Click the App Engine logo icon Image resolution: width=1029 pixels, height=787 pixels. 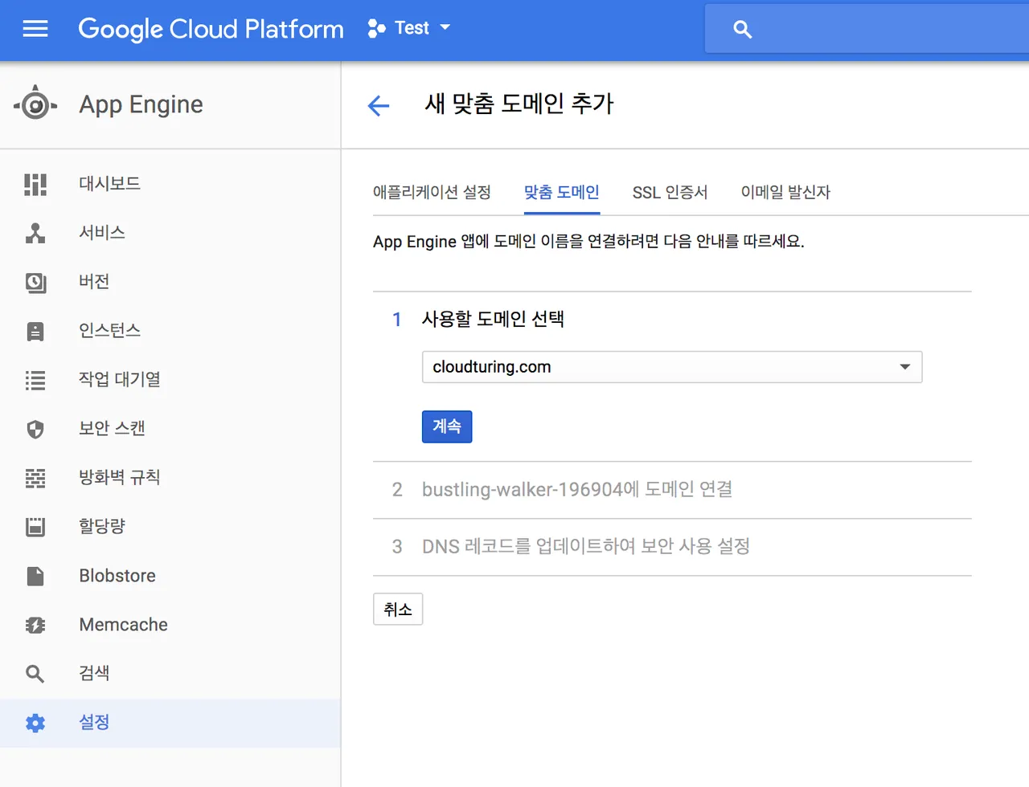(35, 104)
